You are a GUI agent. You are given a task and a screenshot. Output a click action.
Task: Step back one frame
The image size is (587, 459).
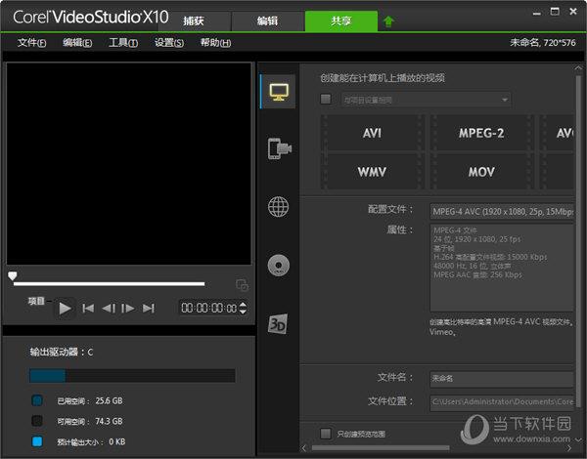[109, 309]
